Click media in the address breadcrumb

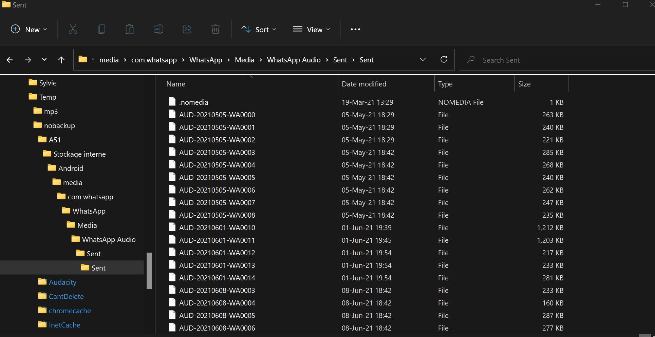click(109, 60)
